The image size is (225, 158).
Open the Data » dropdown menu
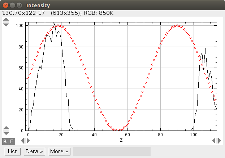coord(34,151)
